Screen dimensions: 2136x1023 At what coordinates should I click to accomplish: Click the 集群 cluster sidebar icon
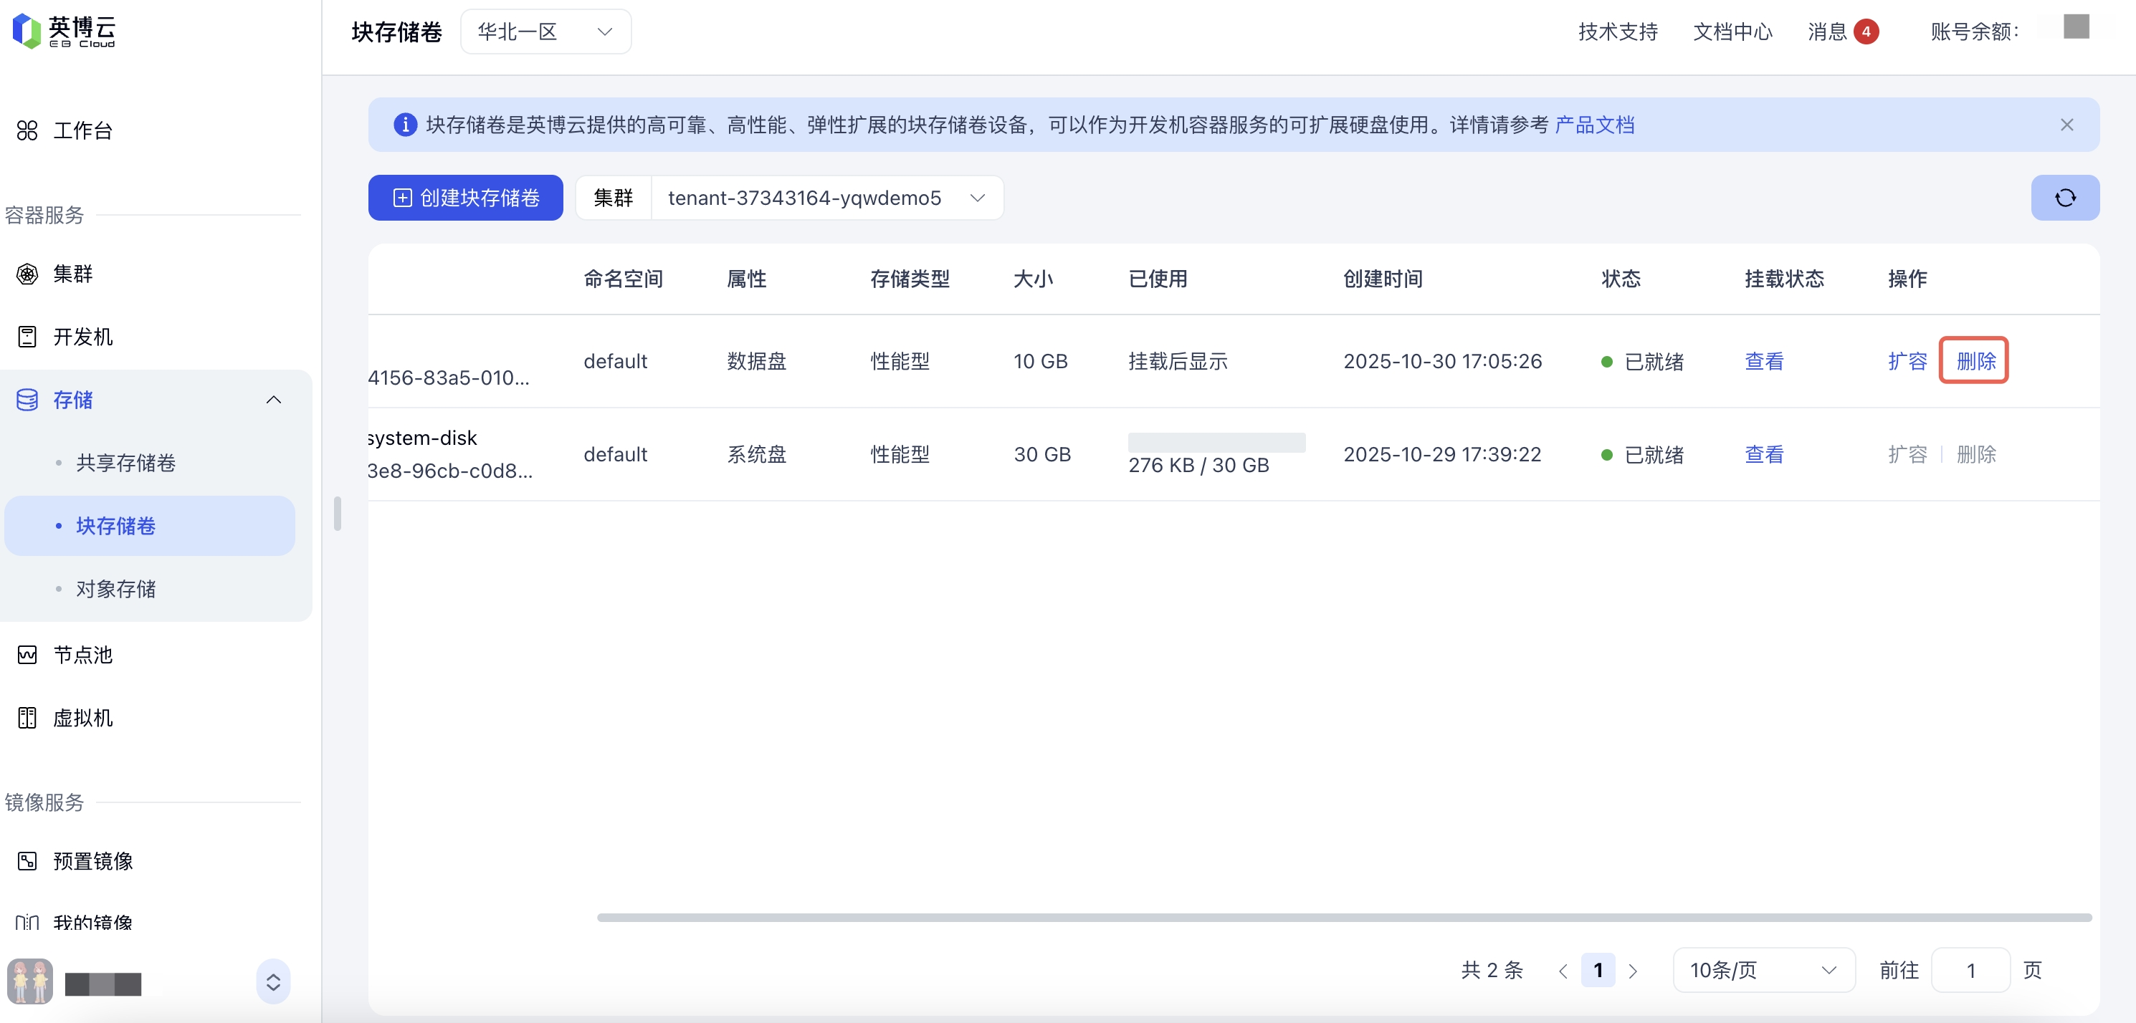pyautogui.click(x=27, y=274)
